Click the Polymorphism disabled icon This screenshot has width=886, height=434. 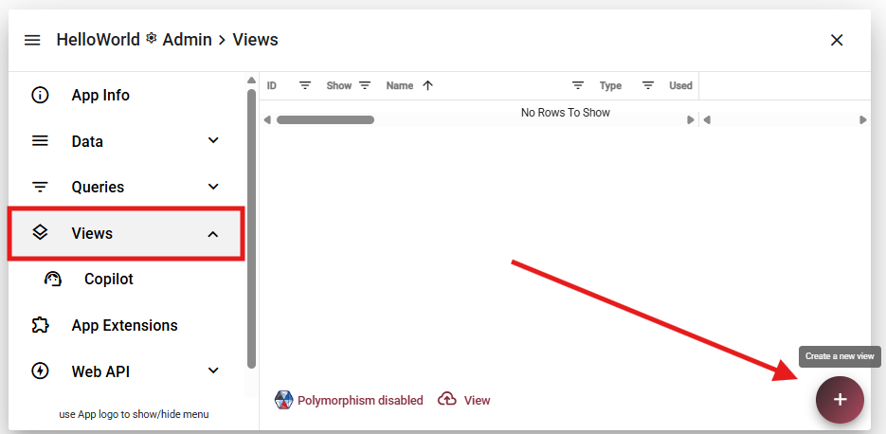click(x=283, y=400)
